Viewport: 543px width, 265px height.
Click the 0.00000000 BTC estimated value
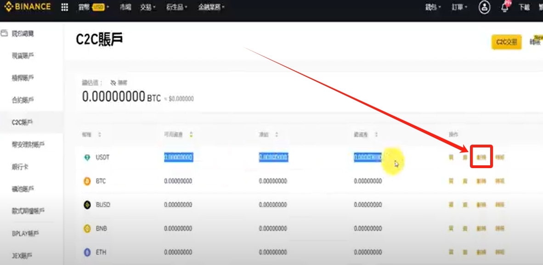pyautogui.click(x=122, y=96)
